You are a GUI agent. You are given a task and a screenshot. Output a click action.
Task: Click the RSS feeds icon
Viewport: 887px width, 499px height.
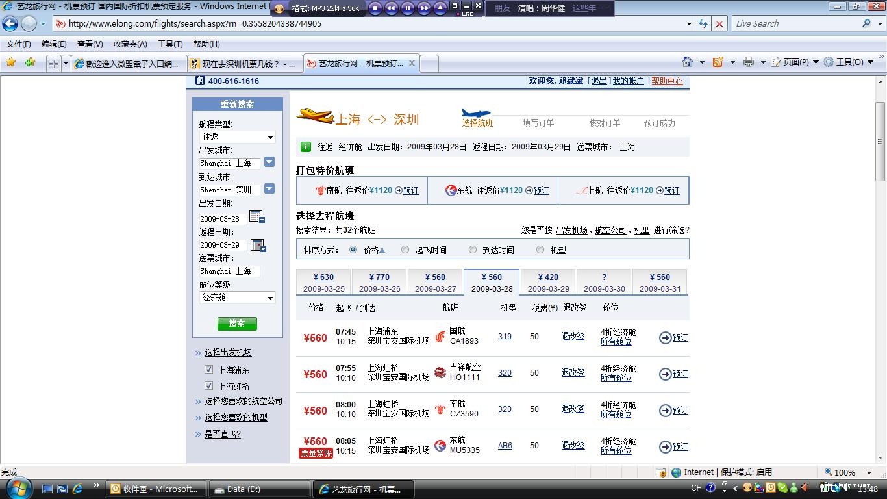(718, 62)
